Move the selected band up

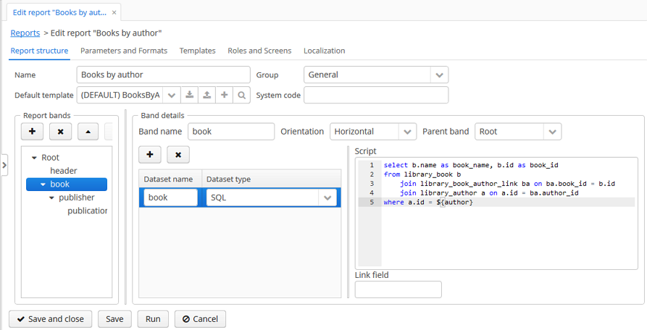pos(88,132)
